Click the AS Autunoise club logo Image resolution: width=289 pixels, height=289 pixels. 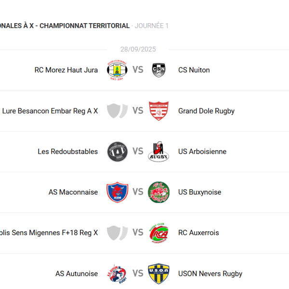tap(117, 274)
